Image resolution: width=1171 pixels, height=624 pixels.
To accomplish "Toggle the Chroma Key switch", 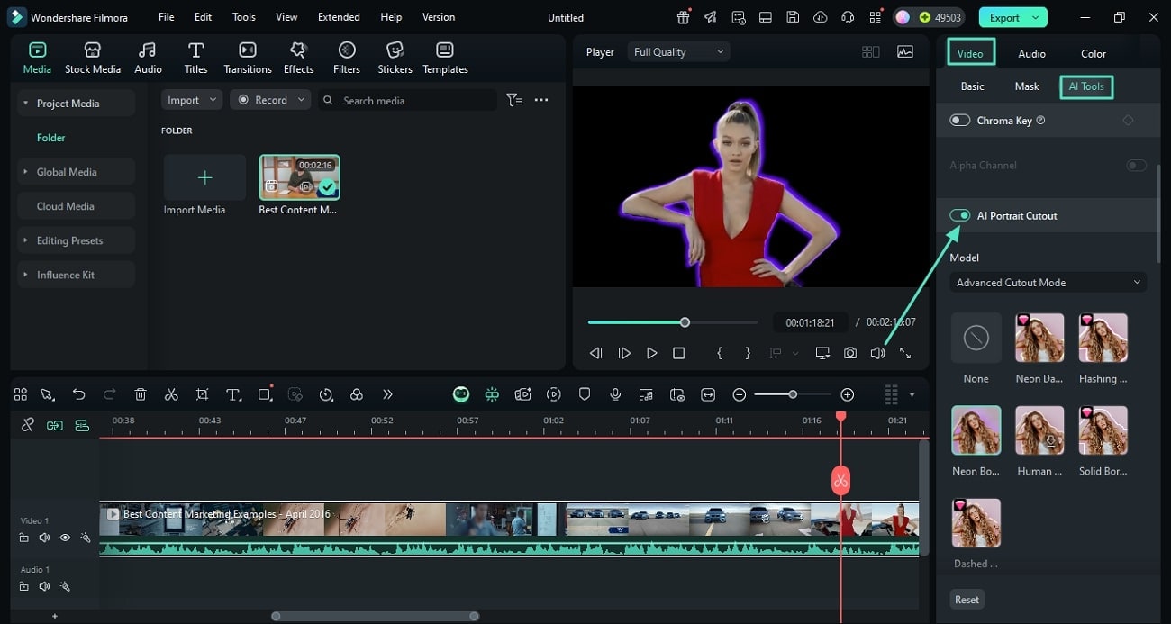I will (960, 120).
